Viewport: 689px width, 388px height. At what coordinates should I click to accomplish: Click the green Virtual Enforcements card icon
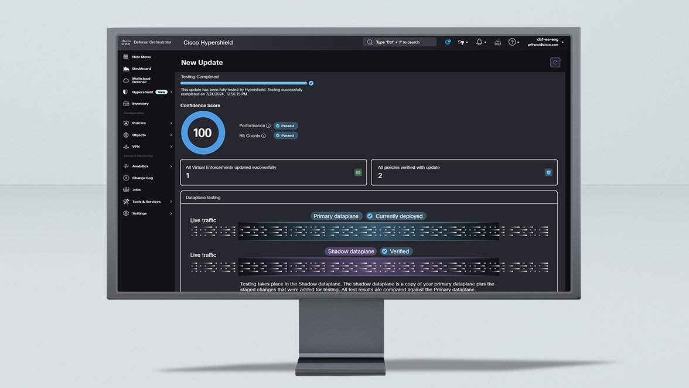pos(358,173)
